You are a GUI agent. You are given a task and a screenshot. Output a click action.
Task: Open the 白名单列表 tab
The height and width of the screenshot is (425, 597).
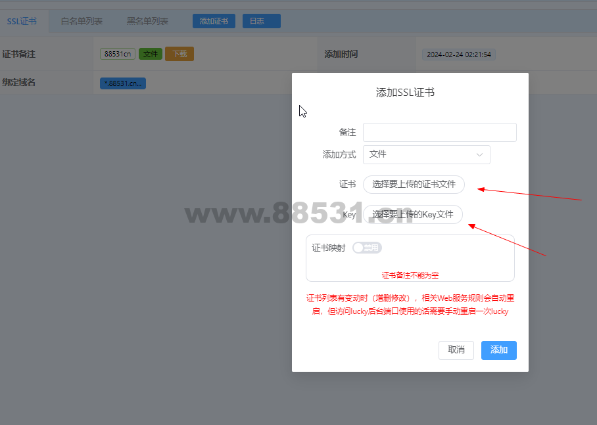pos(82,21)
